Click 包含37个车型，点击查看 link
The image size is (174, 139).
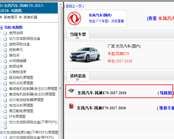point(106,21)
